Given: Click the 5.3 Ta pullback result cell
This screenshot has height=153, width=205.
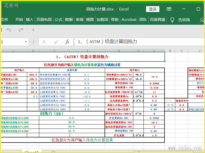Looking at the screenshot, I should point(72,118).
